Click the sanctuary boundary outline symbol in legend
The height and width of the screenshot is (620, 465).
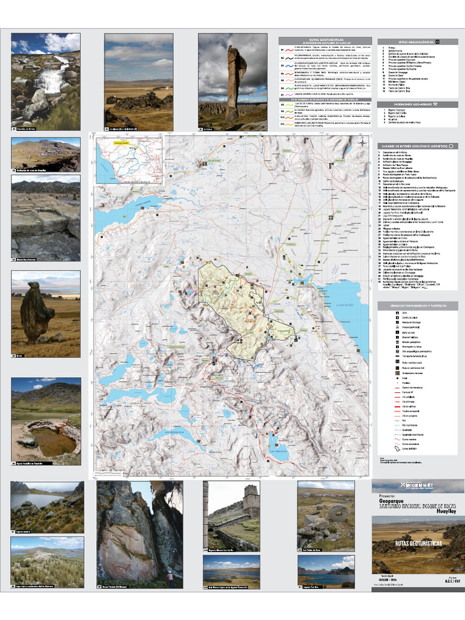pyautogui.click(x=397, y=449)
